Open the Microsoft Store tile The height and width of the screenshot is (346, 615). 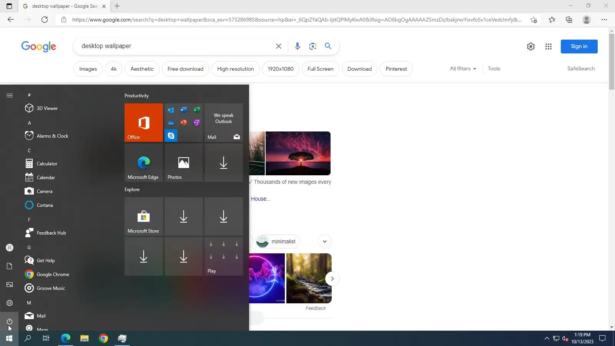(x=144, y=216)
